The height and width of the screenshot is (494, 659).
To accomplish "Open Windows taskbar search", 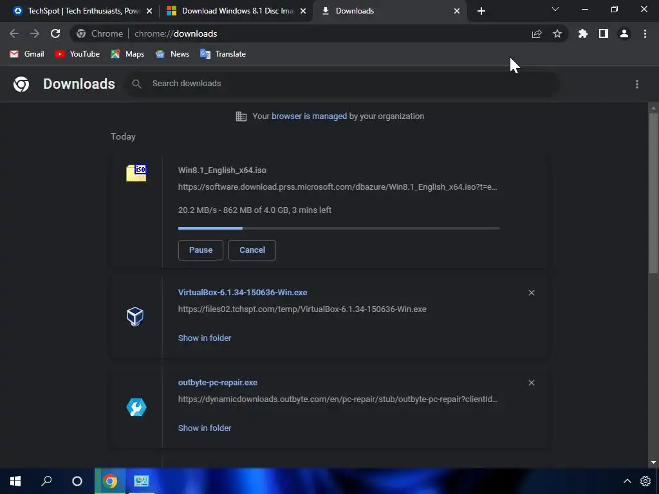I will click(46, 481).
